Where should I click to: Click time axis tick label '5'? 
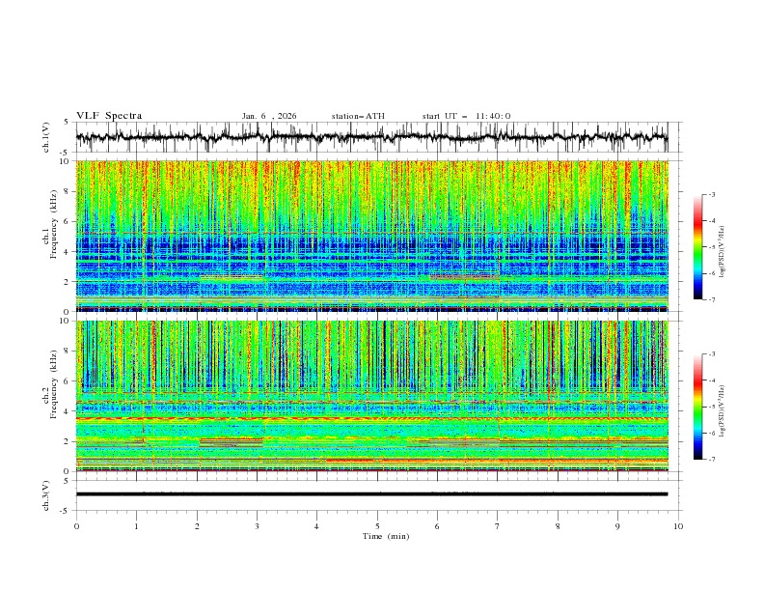click(377, 526)
